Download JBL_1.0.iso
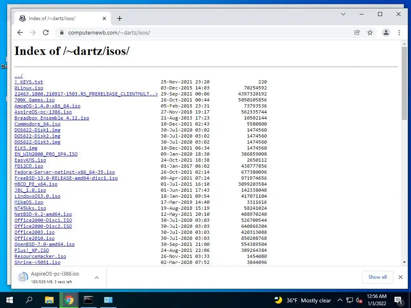The image size is (411, 308). coord(30,190)
